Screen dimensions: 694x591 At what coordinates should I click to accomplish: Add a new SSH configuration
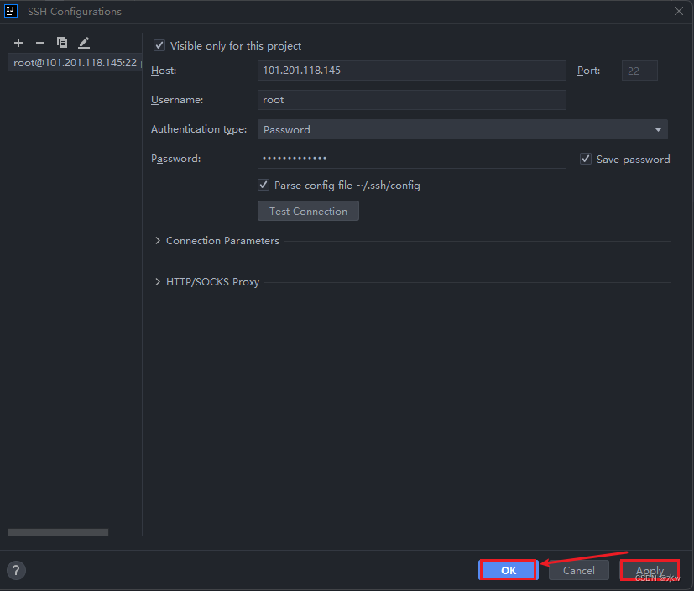(x=18, y=42)
